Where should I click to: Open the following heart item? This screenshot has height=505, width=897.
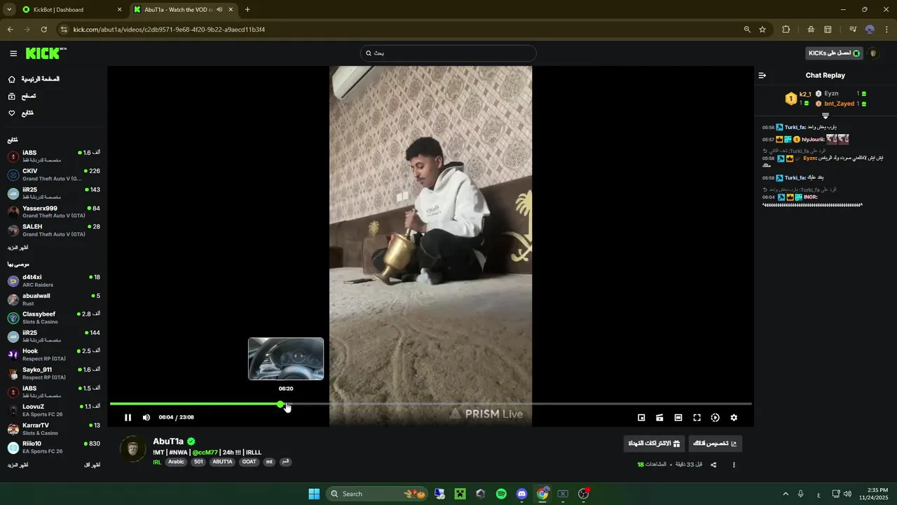coord(20,113)
